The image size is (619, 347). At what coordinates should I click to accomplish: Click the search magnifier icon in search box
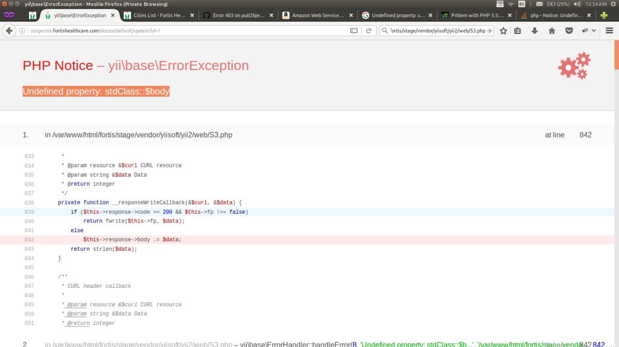pyautogui.click(x=384, y=31)
